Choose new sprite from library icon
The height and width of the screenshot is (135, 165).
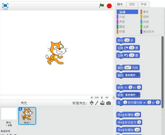pyautogui.click(x=92, y=103)
